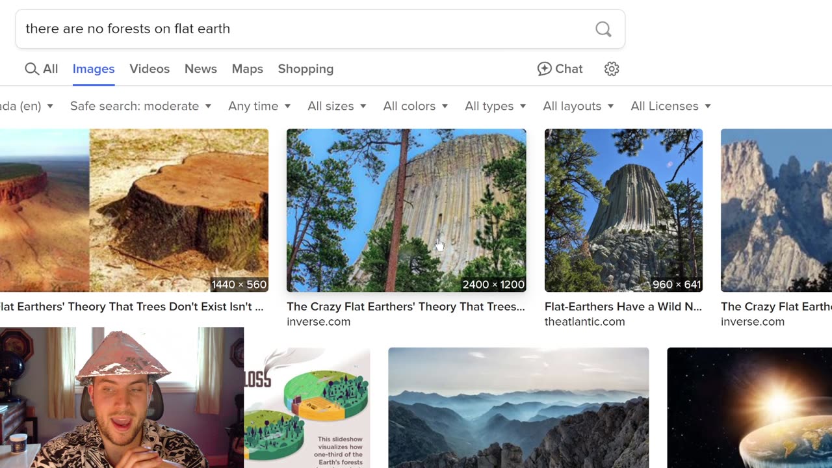Open the All colors filter dropdown
Viewport: 832px width, 468px height.
tap(415, 106)
